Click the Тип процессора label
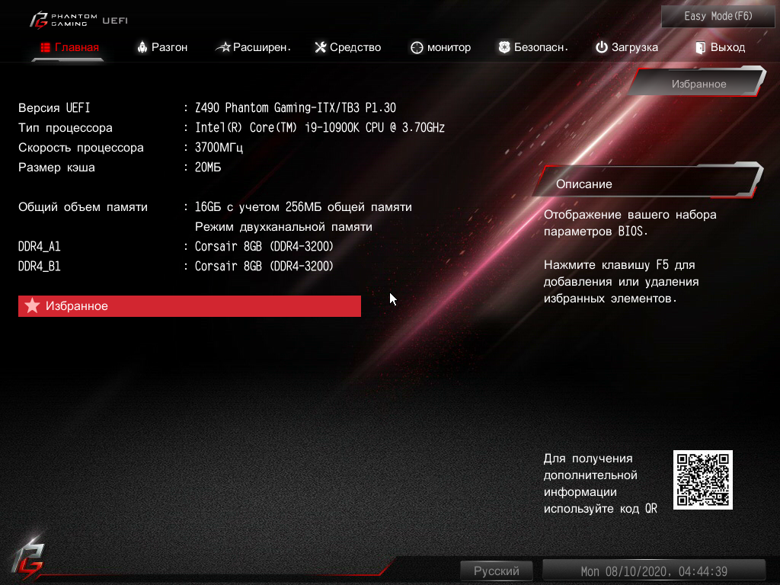This screenshot has width=780, height=585. click(66, 128)
